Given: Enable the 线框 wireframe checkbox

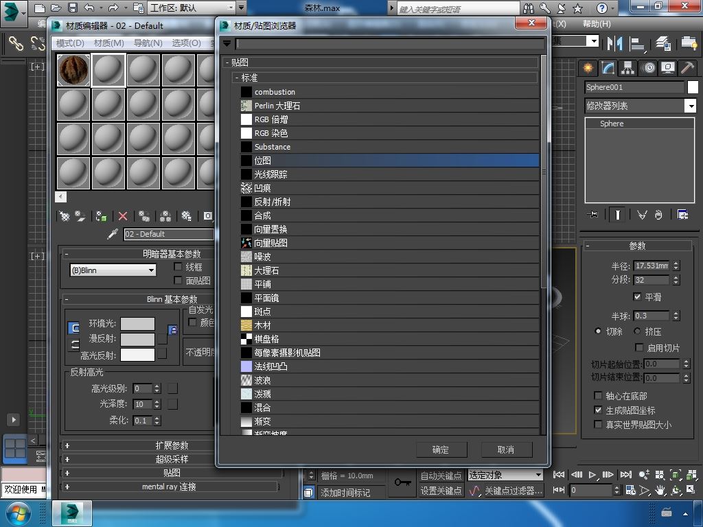Looking at the screenshot, I should [x=178, y=267].
